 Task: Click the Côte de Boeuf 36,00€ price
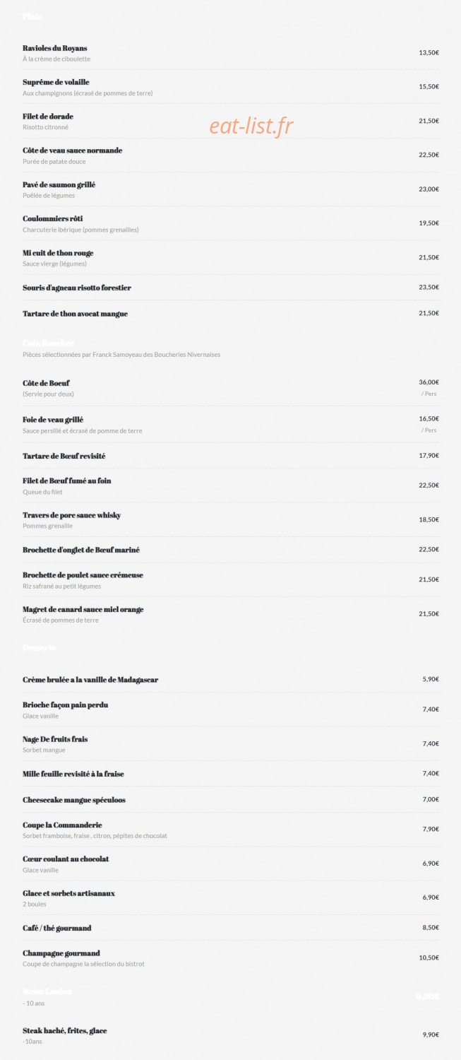429,382
